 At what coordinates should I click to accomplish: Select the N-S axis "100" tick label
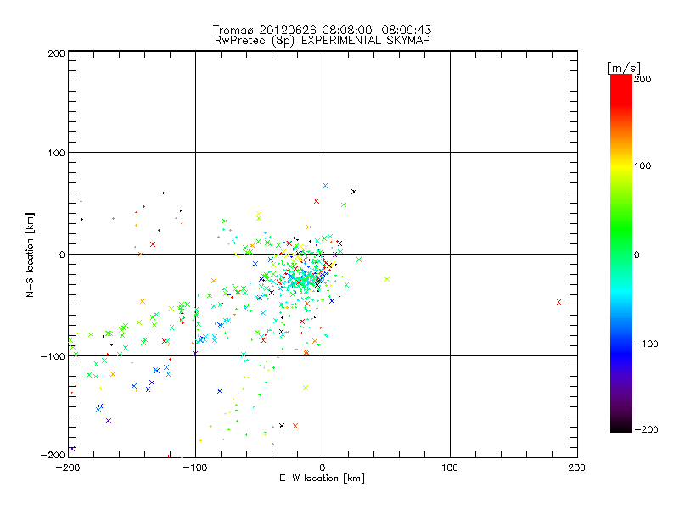pos(56,153)
